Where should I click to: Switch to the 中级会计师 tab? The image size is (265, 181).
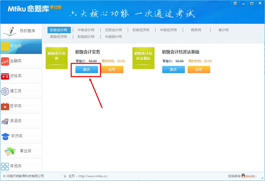click(x=86, y=30)
